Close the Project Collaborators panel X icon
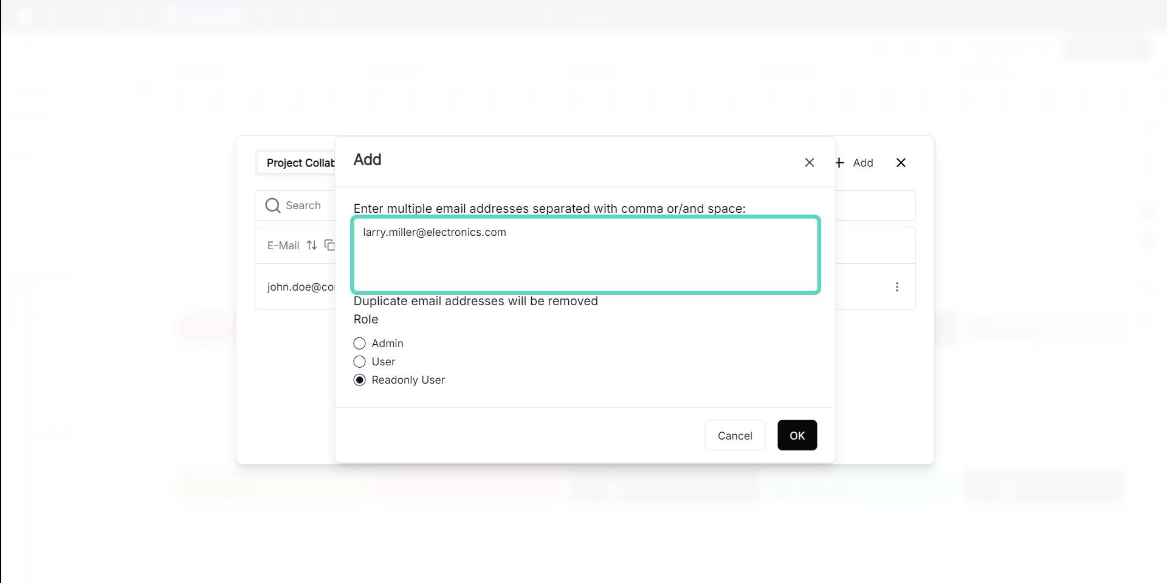Viewport: 1167px width, 583px height. 901,162
